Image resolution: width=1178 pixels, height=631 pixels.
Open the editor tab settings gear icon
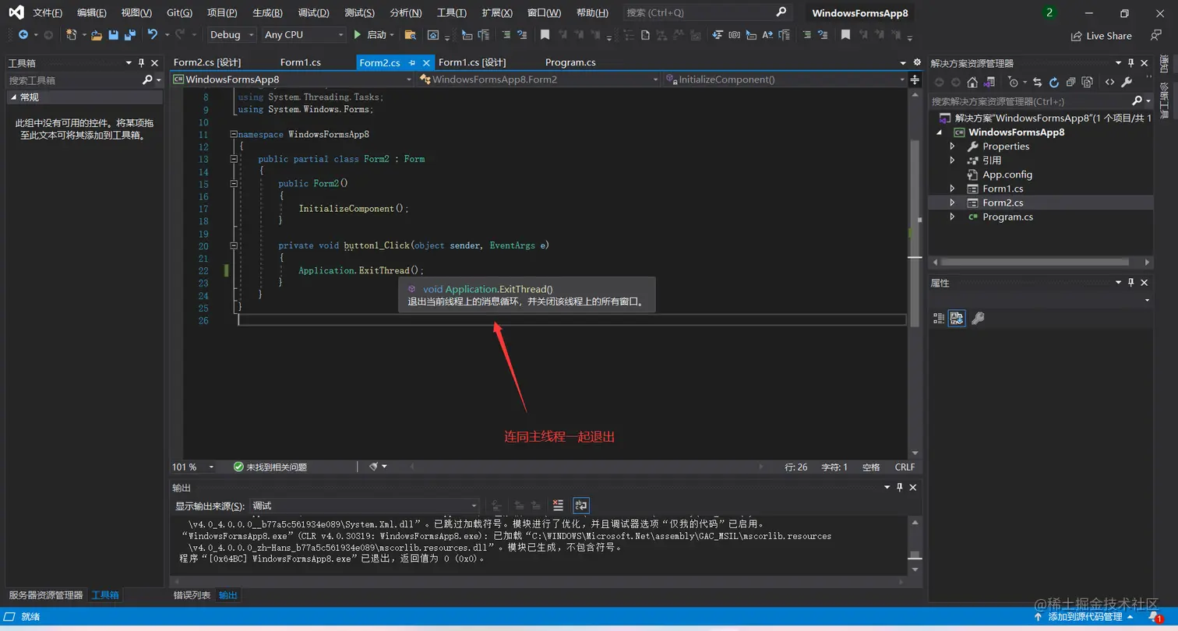coord(917,63)
